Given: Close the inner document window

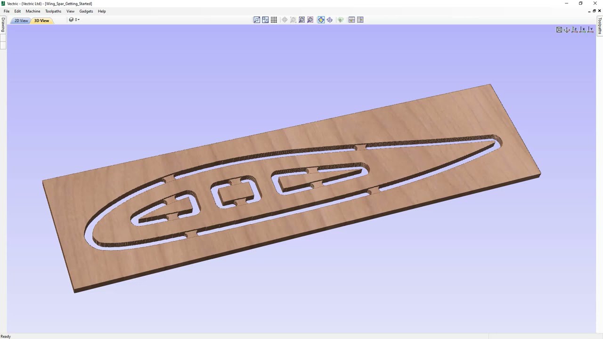Looking at the screenshot, I should (599, 11).
